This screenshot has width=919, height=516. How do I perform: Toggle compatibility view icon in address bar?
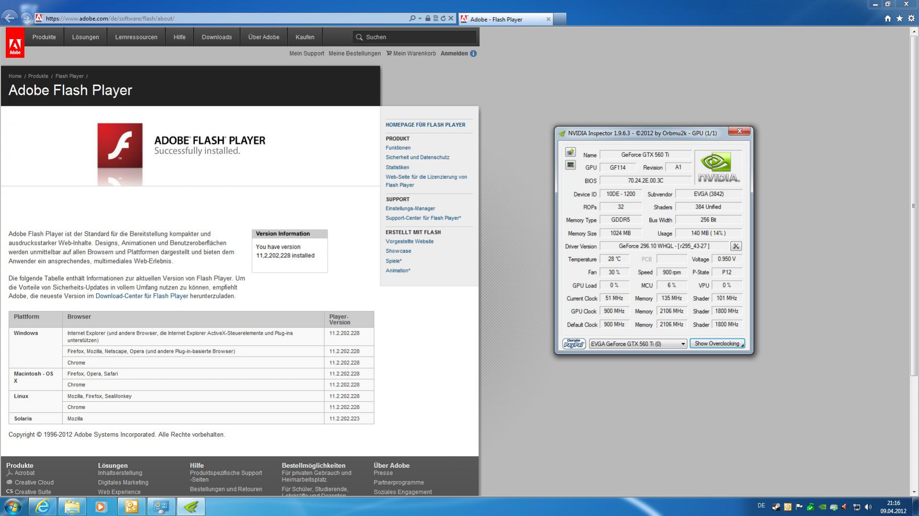tap(436, 18)
